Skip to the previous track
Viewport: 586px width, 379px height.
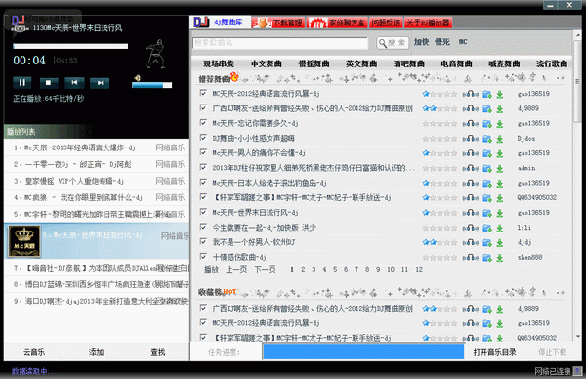tap(74, 83)
